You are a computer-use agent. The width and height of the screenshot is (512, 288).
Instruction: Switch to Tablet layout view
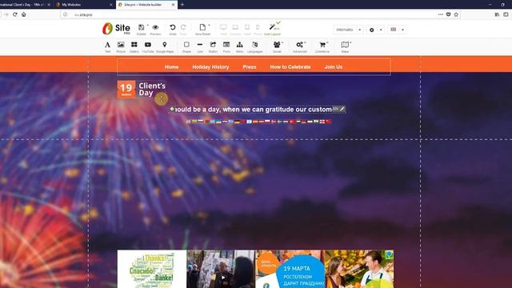[247, 28]
